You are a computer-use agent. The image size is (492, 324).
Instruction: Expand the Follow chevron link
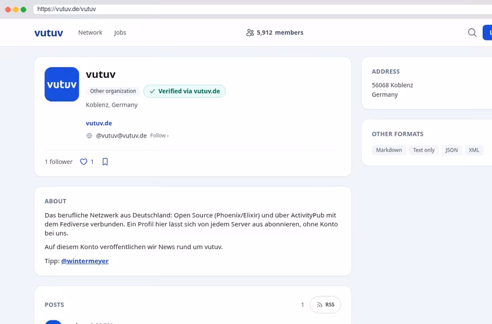click(x=159, y=136)
